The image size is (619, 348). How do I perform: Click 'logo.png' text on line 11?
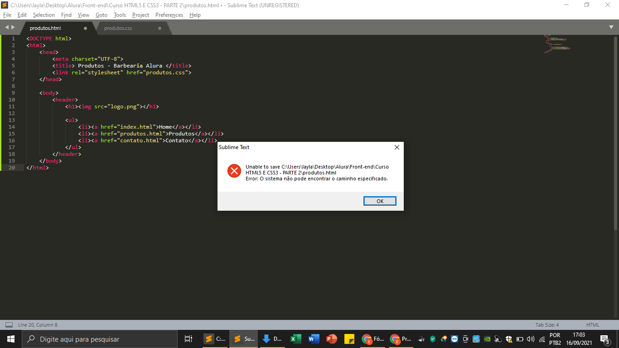pos(125,106)
